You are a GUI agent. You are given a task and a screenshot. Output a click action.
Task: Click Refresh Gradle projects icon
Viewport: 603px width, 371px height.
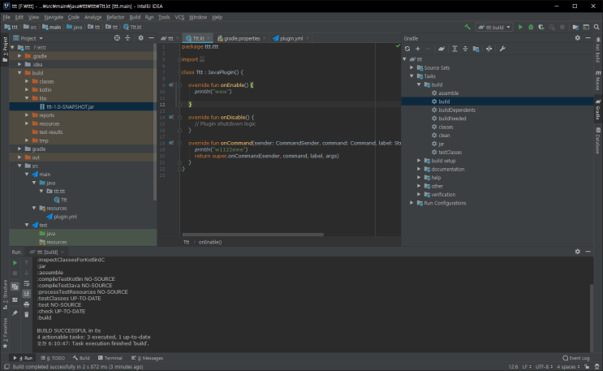pyautogui.click(x=407, y=49)
